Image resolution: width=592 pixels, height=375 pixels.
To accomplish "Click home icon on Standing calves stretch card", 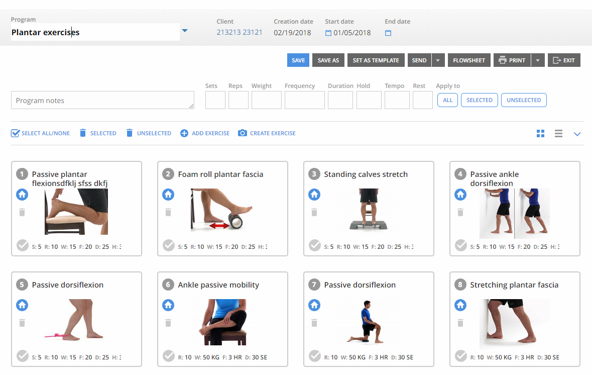I will coord(314,195).
